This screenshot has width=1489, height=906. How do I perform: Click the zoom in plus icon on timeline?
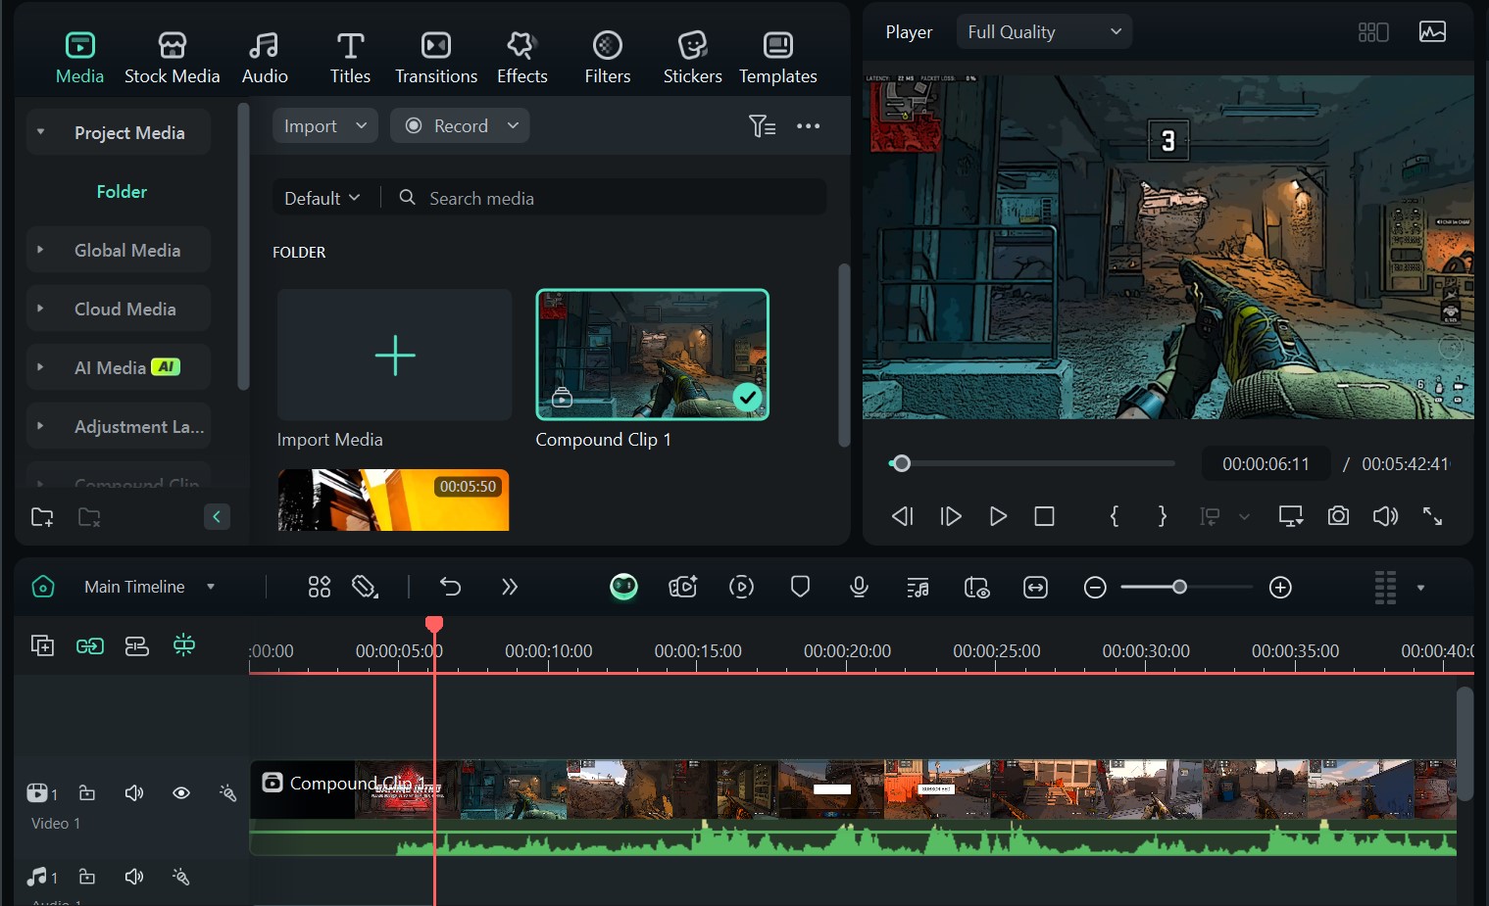click(x=1280, y=588)
